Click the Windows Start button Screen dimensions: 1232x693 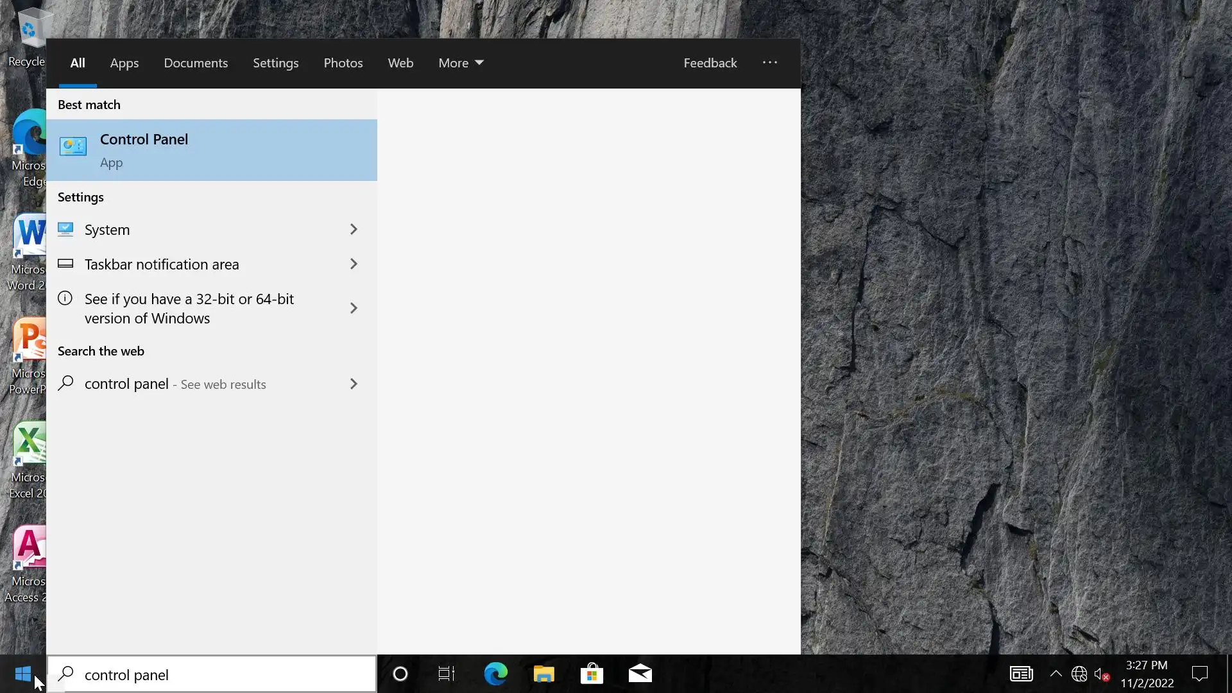(23, 674)
